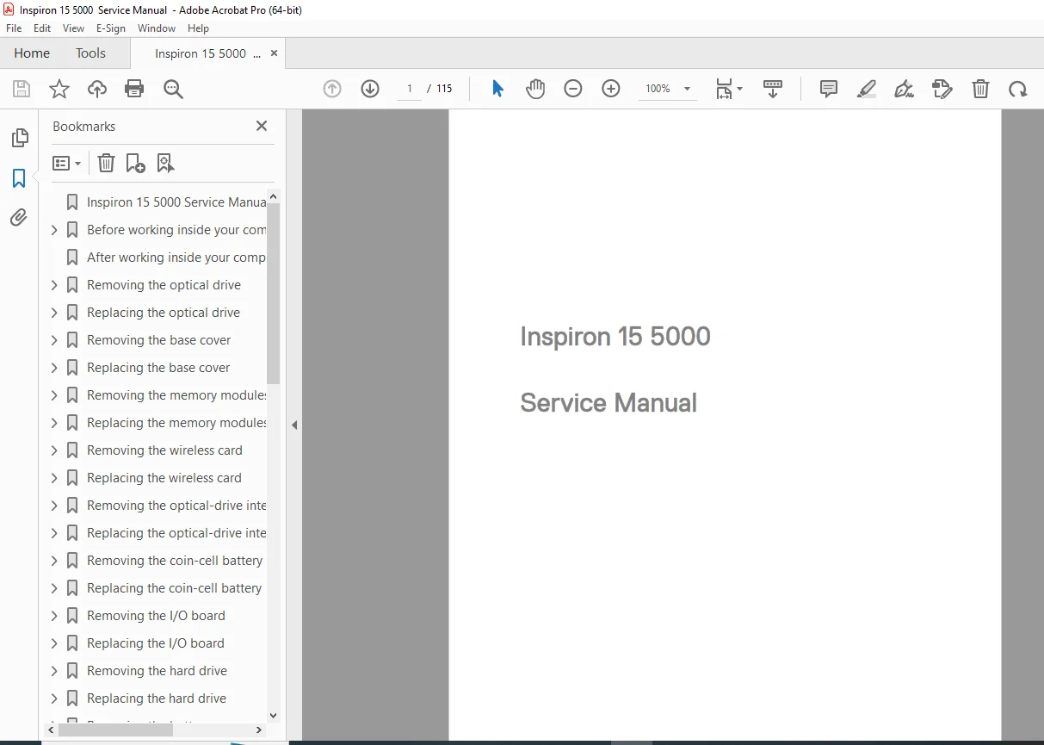Activate the Hand pan tool

[x=535, y=89]
